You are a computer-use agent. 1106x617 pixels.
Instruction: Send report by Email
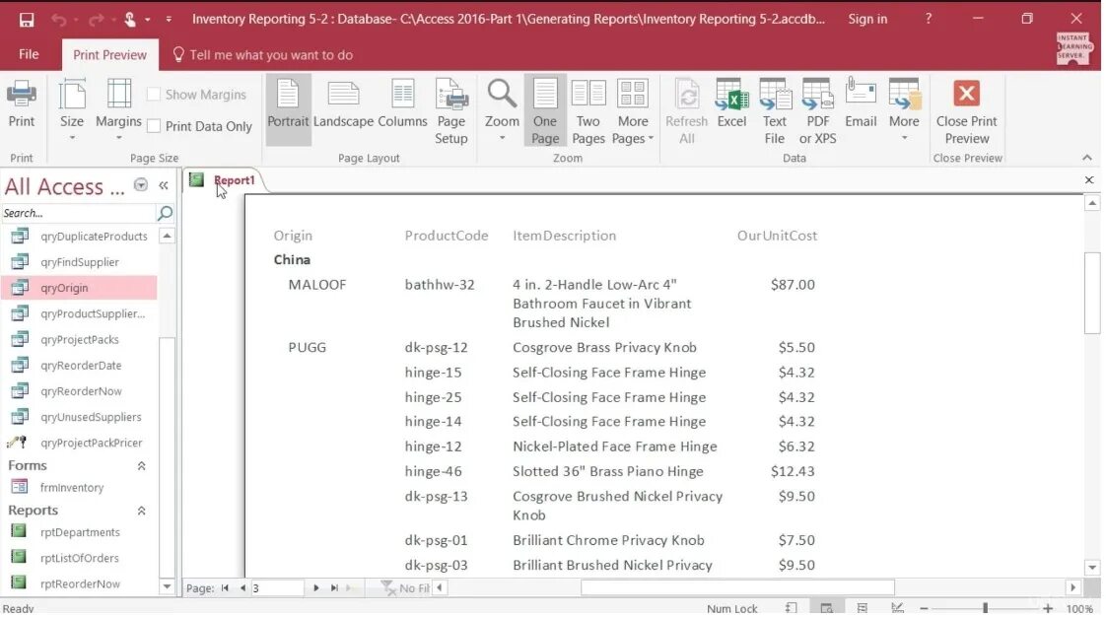861,104
